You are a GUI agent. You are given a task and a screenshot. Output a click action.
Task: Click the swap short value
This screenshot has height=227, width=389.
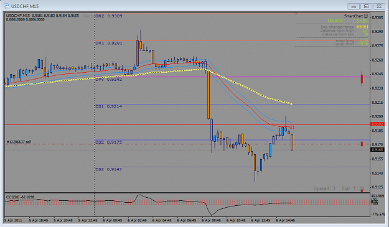coord(363,44)
